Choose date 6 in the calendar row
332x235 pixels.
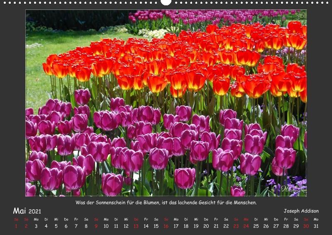66,226
